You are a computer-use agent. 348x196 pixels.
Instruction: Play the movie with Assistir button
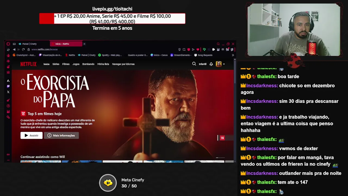tap(32, 135)
